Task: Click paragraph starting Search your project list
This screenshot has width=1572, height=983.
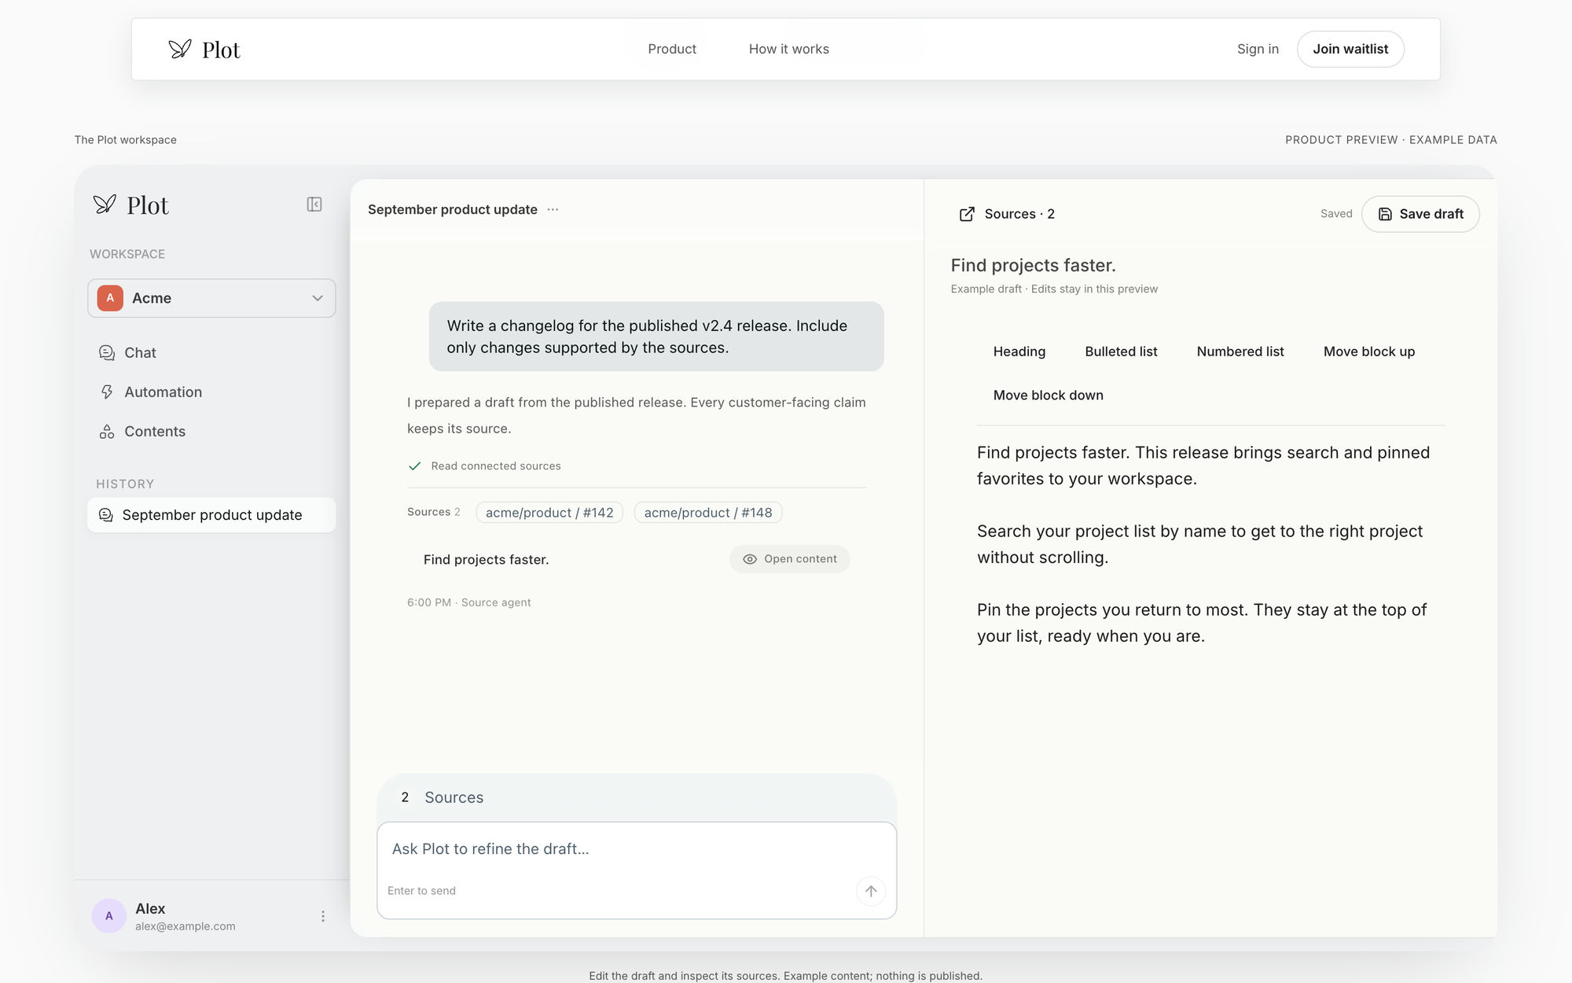Action: coord(1199,544)
